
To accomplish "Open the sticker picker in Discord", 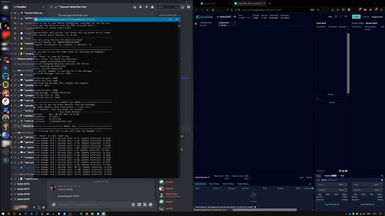I will [x=145, y=205].
